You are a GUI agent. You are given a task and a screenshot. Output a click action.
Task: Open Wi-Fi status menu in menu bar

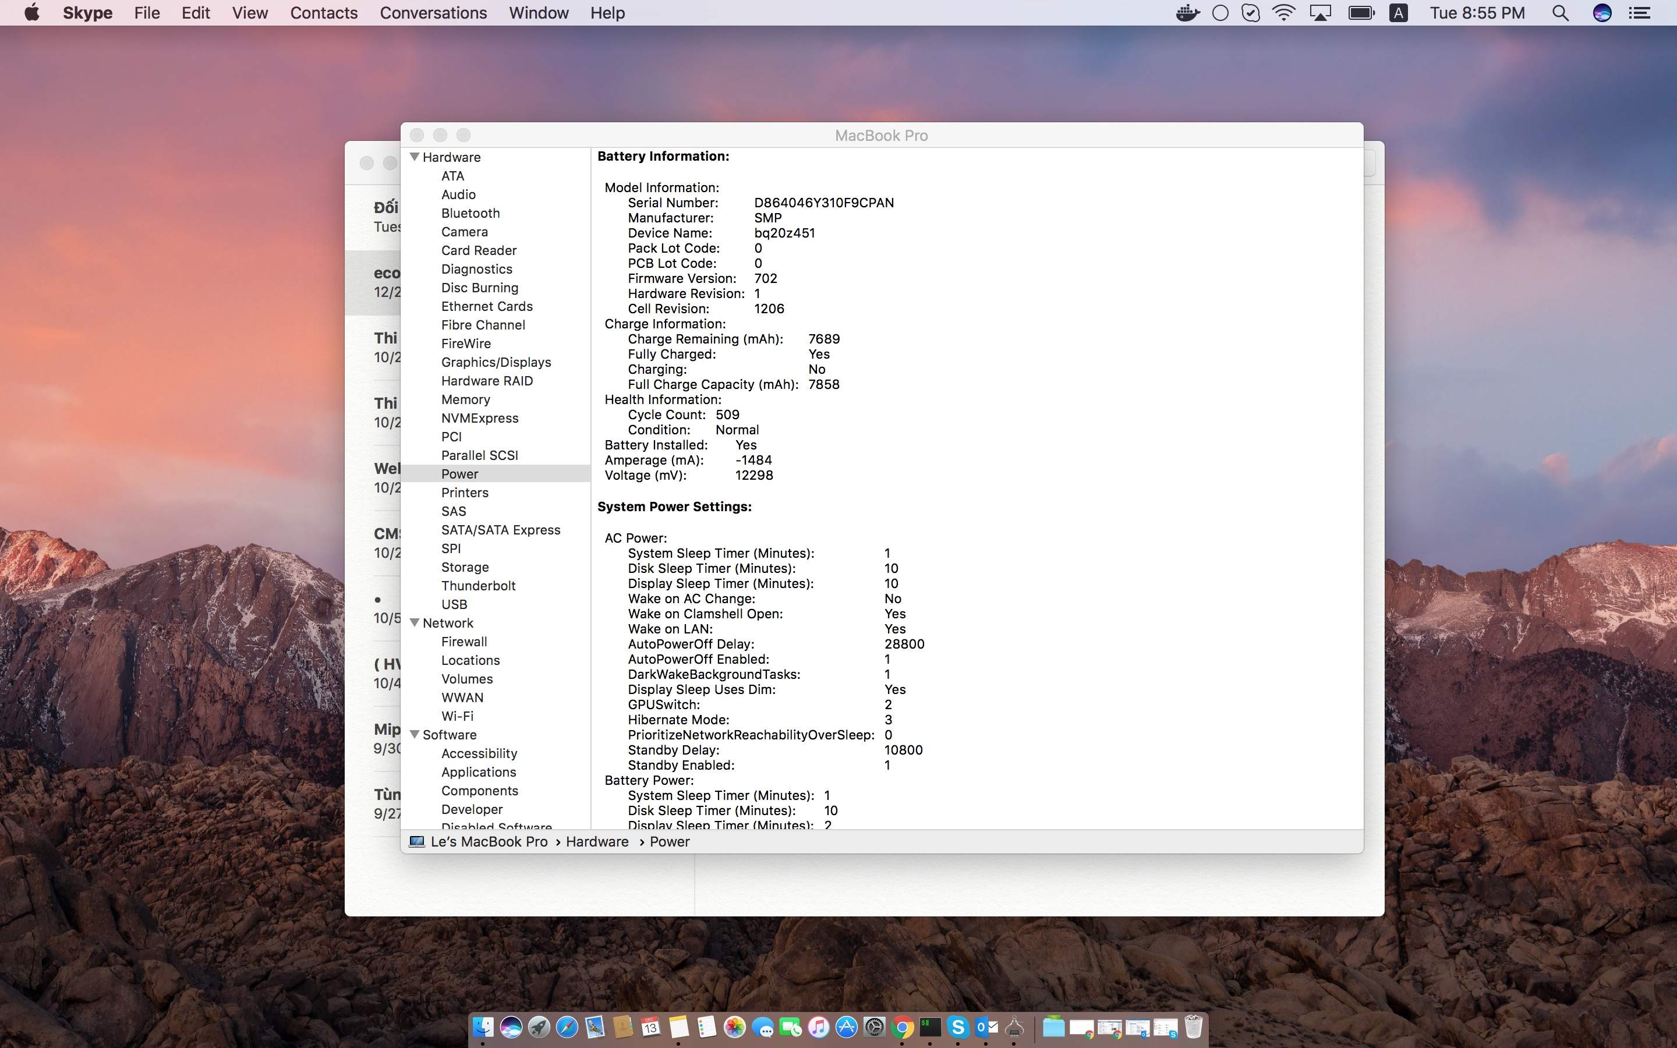click(x=1283, y=12)
